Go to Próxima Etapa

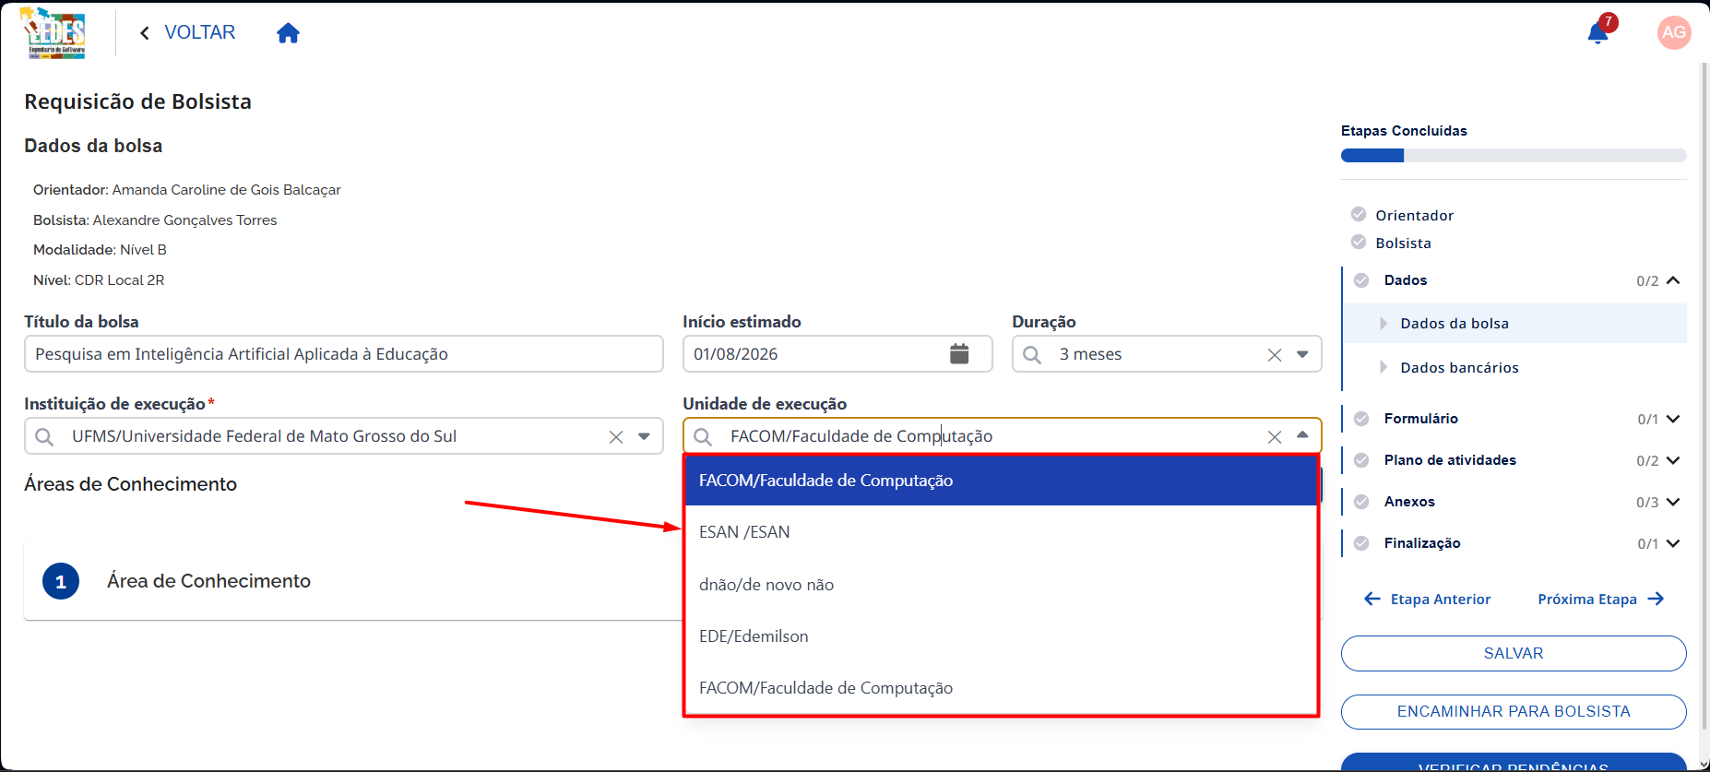pyautogui.click(x=1601, y=600)
